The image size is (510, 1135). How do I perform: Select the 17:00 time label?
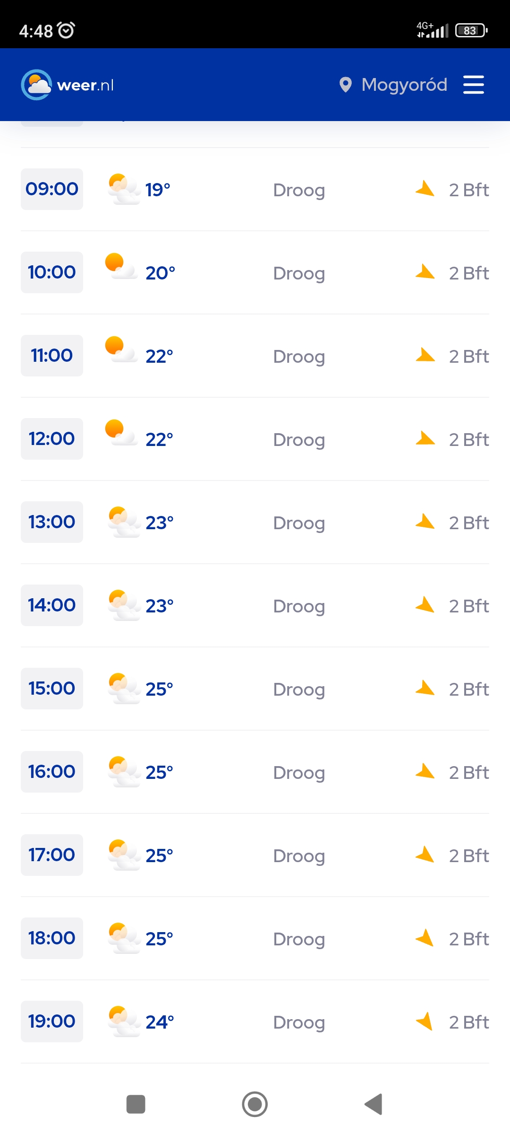[52, 855]
